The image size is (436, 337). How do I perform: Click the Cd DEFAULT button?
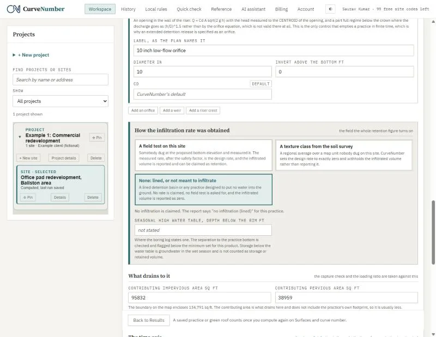[x=261, y=84]
